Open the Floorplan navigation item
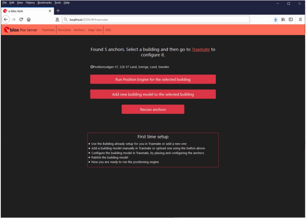 (64, 30)
